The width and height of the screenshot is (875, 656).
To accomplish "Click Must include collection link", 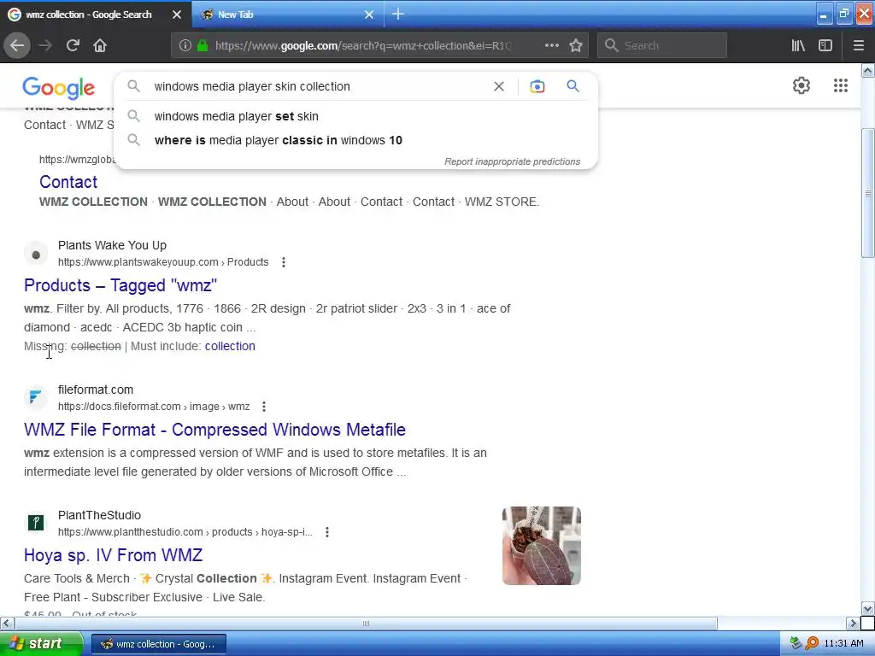I will click(230, 346).
